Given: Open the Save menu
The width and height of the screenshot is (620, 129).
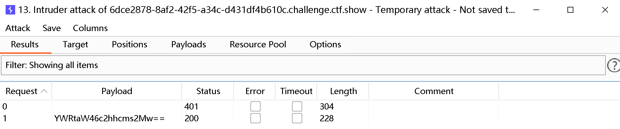Looking at the screenshot, I should pyautogui.click(x=52, y=28).
